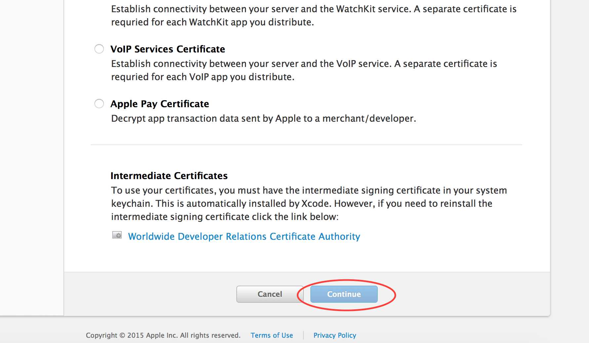Open Worldwide Developer Relations Certificate Authority link
Screen dimensions: 589x343
point(244,236)
